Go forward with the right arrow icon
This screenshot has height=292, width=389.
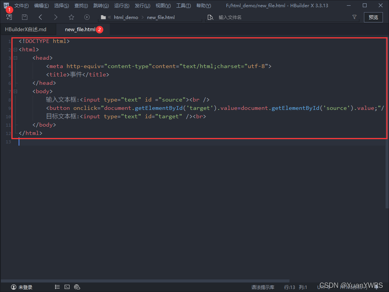[x=55, y=17]
